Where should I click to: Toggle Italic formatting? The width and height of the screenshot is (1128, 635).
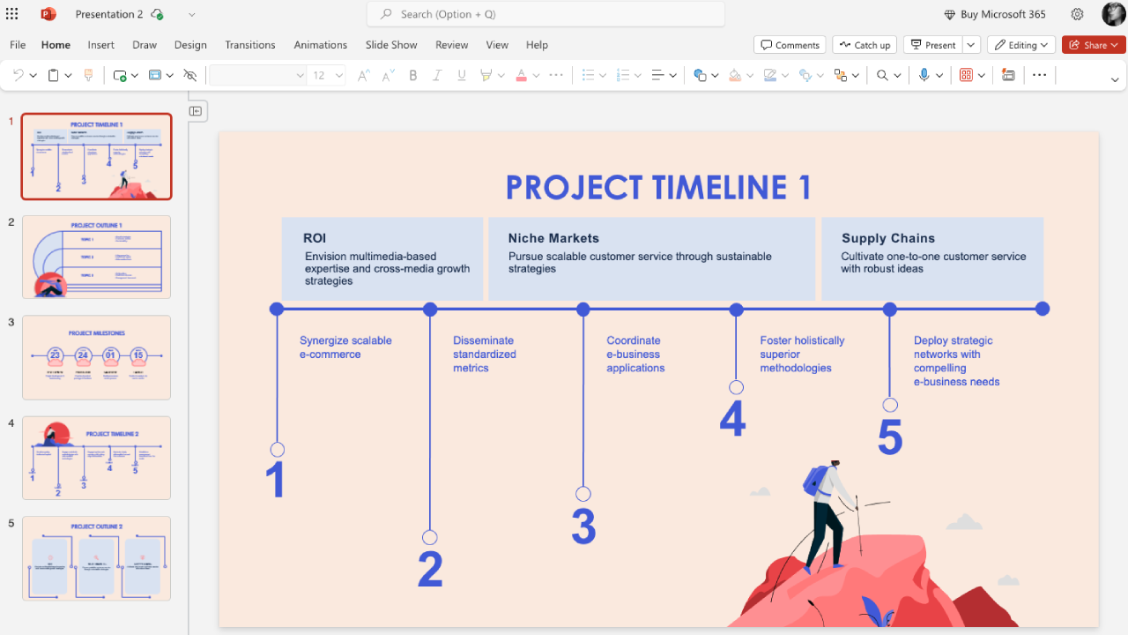[436, 76]
